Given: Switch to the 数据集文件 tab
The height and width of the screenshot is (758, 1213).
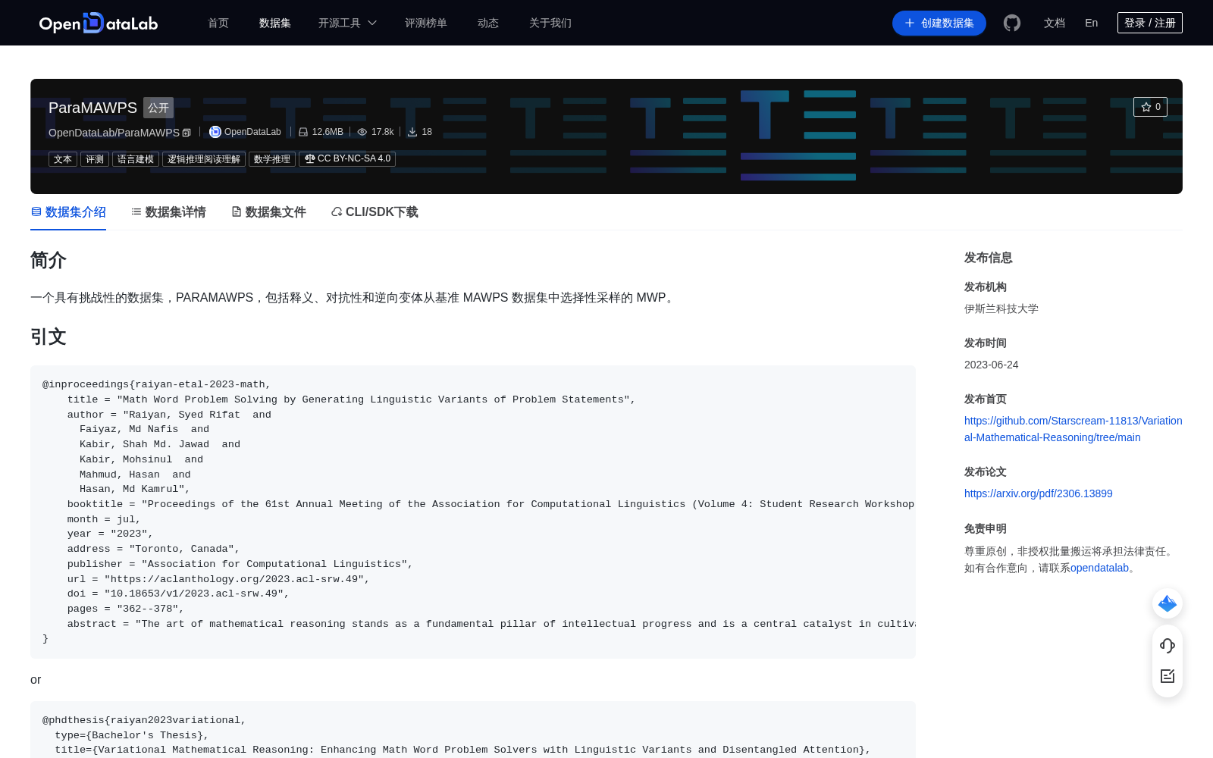Looking at the screenshot, I should 268,212.
